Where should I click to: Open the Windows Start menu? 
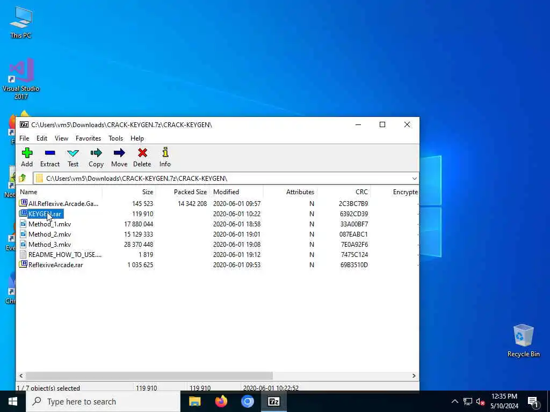(x=13, y=401)
